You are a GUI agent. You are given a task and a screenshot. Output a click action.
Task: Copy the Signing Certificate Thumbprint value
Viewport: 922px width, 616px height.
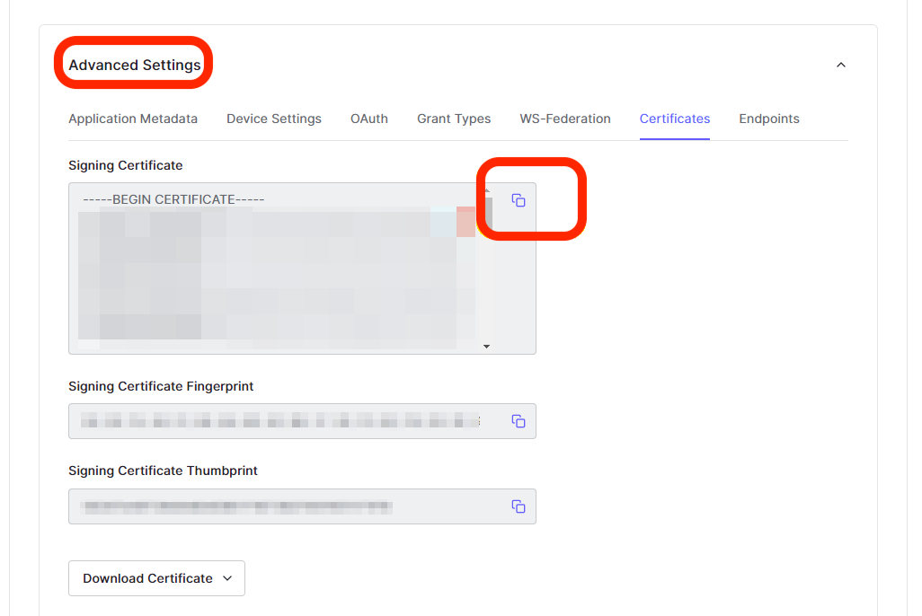pos(519,506)
